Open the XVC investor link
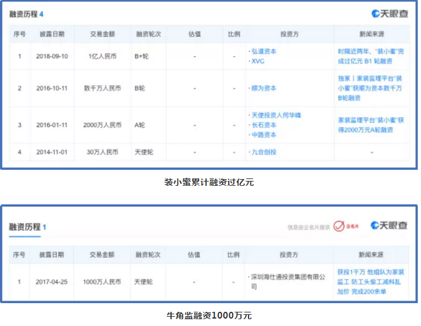This screenshot has width=421, height=326. [258, 61]
